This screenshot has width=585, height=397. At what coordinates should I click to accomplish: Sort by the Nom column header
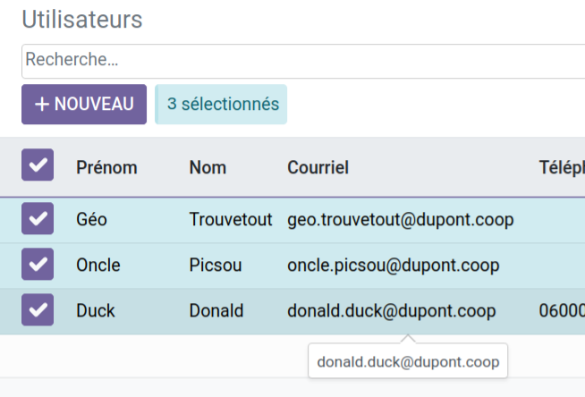point(208,167)
